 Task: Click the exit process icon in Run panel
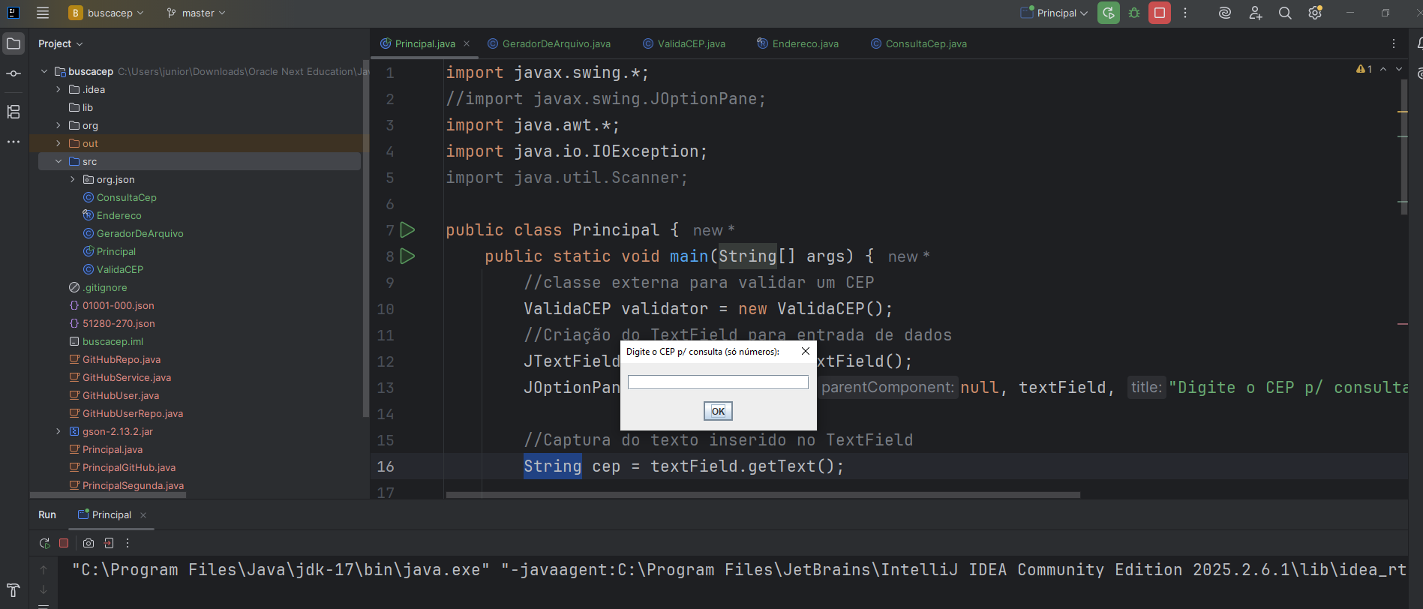click(109, 543)
